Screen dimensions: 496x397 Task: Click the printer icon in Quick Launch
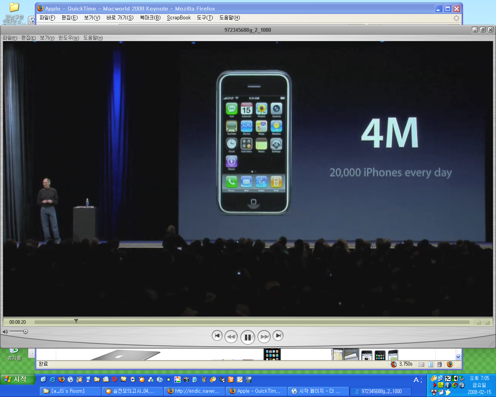click(106, 380)
